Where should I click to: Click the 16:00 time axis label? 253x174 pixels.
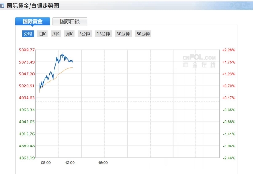103,163
